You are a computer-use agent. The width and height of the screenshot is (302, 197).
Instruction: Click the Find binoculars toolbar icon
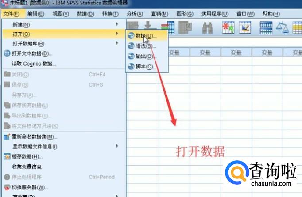tap(207, 28)
